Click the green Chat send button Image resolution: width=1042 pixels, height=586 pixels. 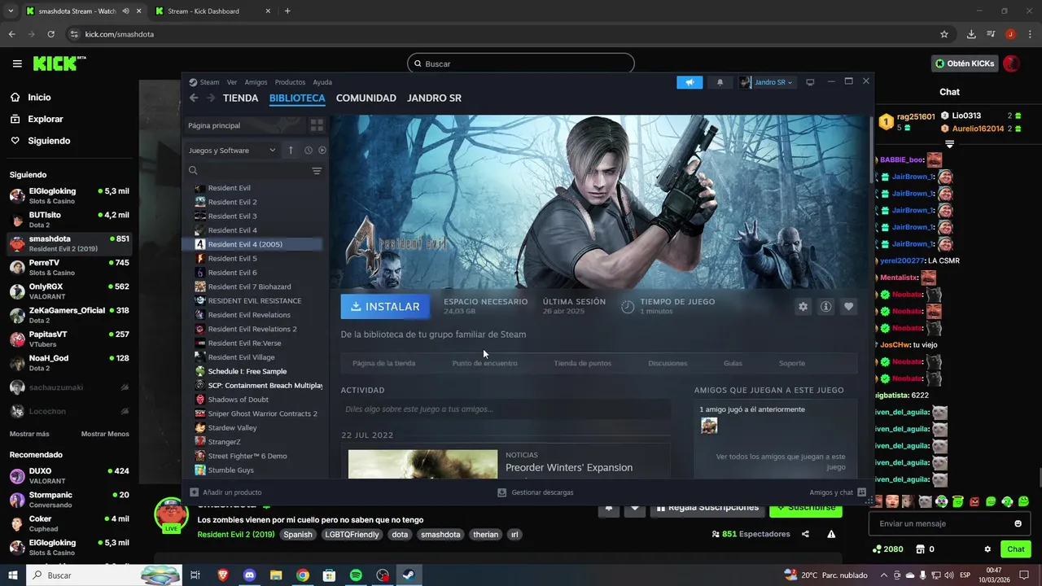1015,549
